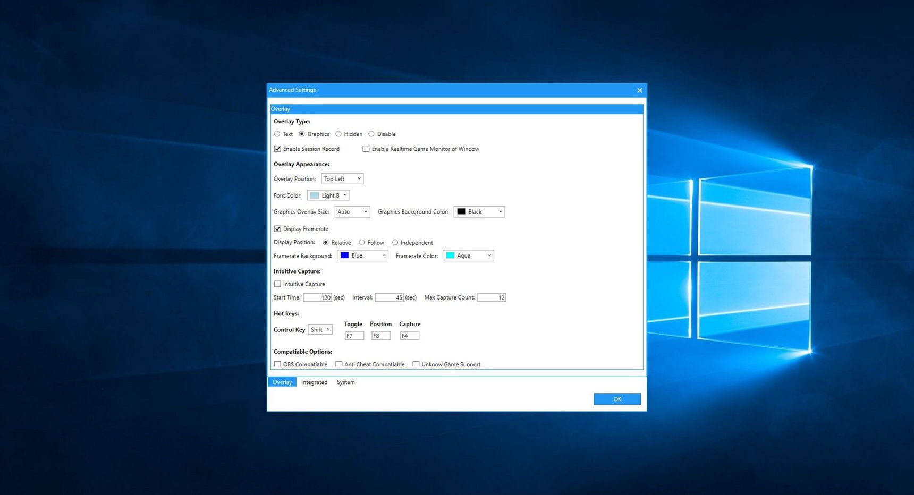
Task: Select the Graphics overlay type
Action: pos(302,134)
